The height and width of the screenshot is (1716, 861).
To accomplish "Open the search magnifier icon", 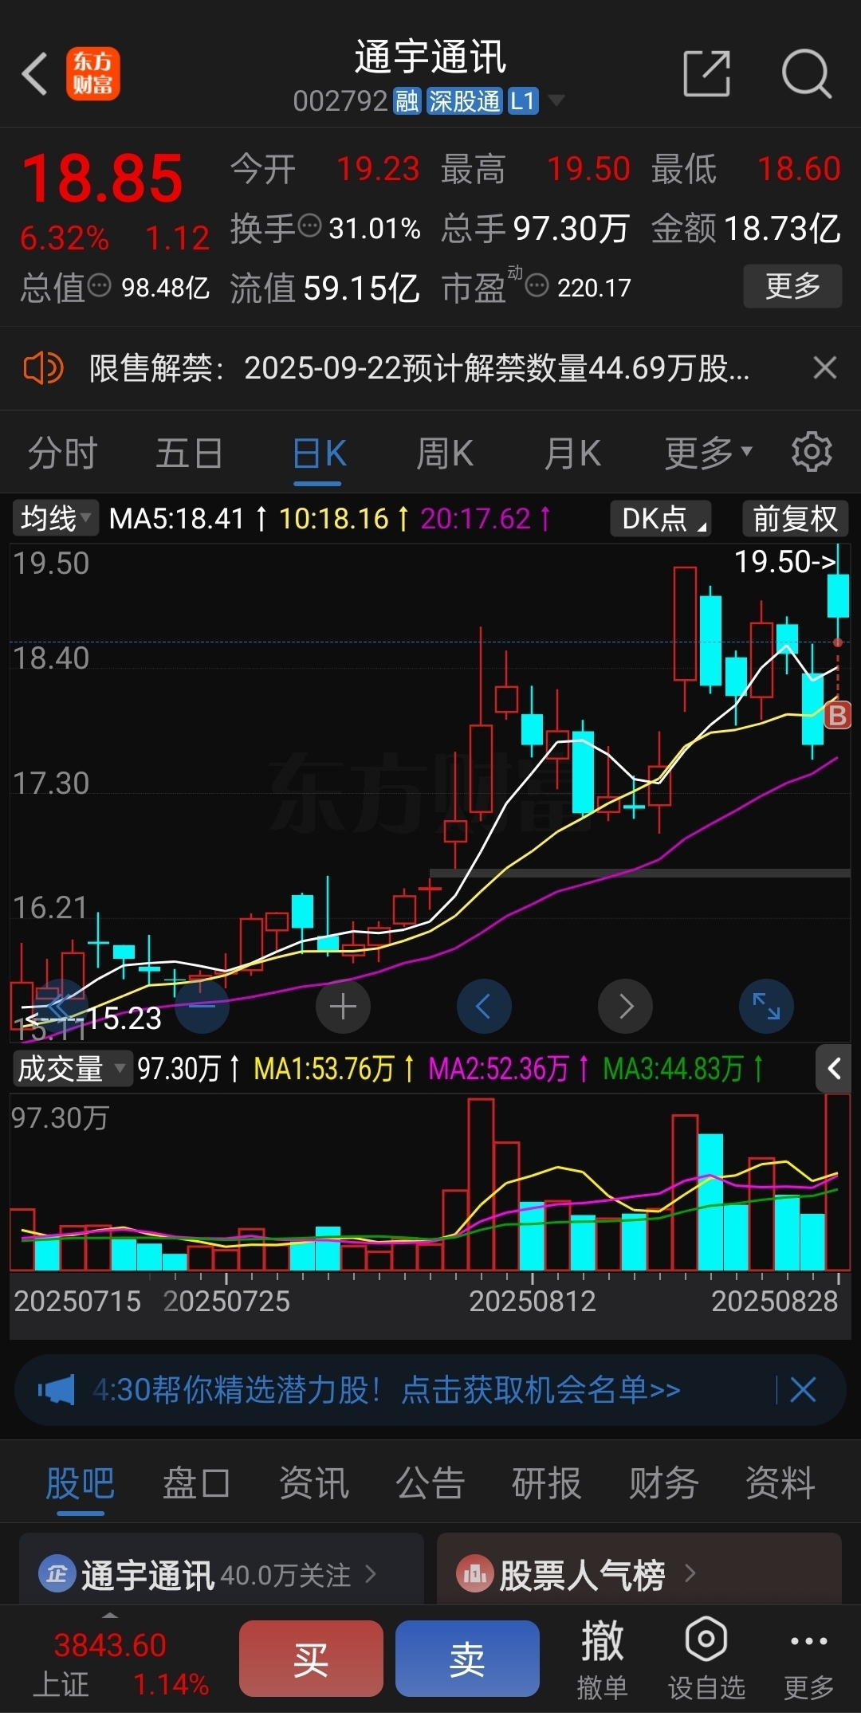I will [806, 74].
